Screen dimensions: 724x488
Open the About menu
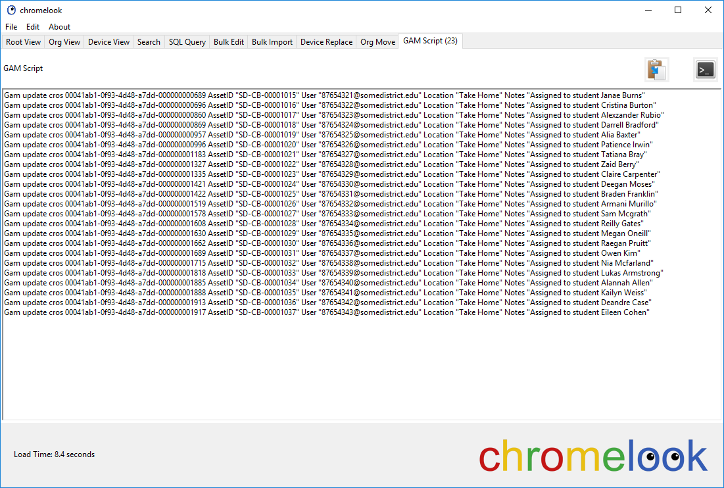click(x=60, y=27)
